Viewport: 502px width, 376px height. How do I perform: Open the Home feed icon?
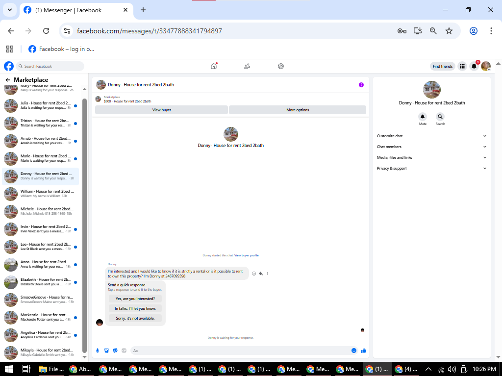[x=214, y=66]
